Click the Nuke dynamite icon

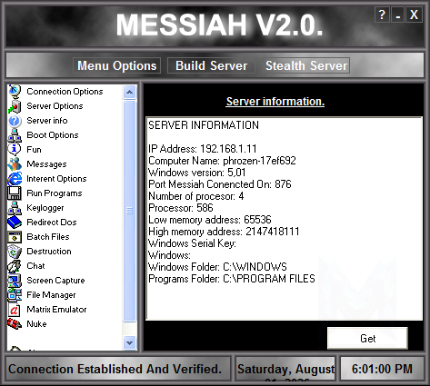tap(15, 324)
